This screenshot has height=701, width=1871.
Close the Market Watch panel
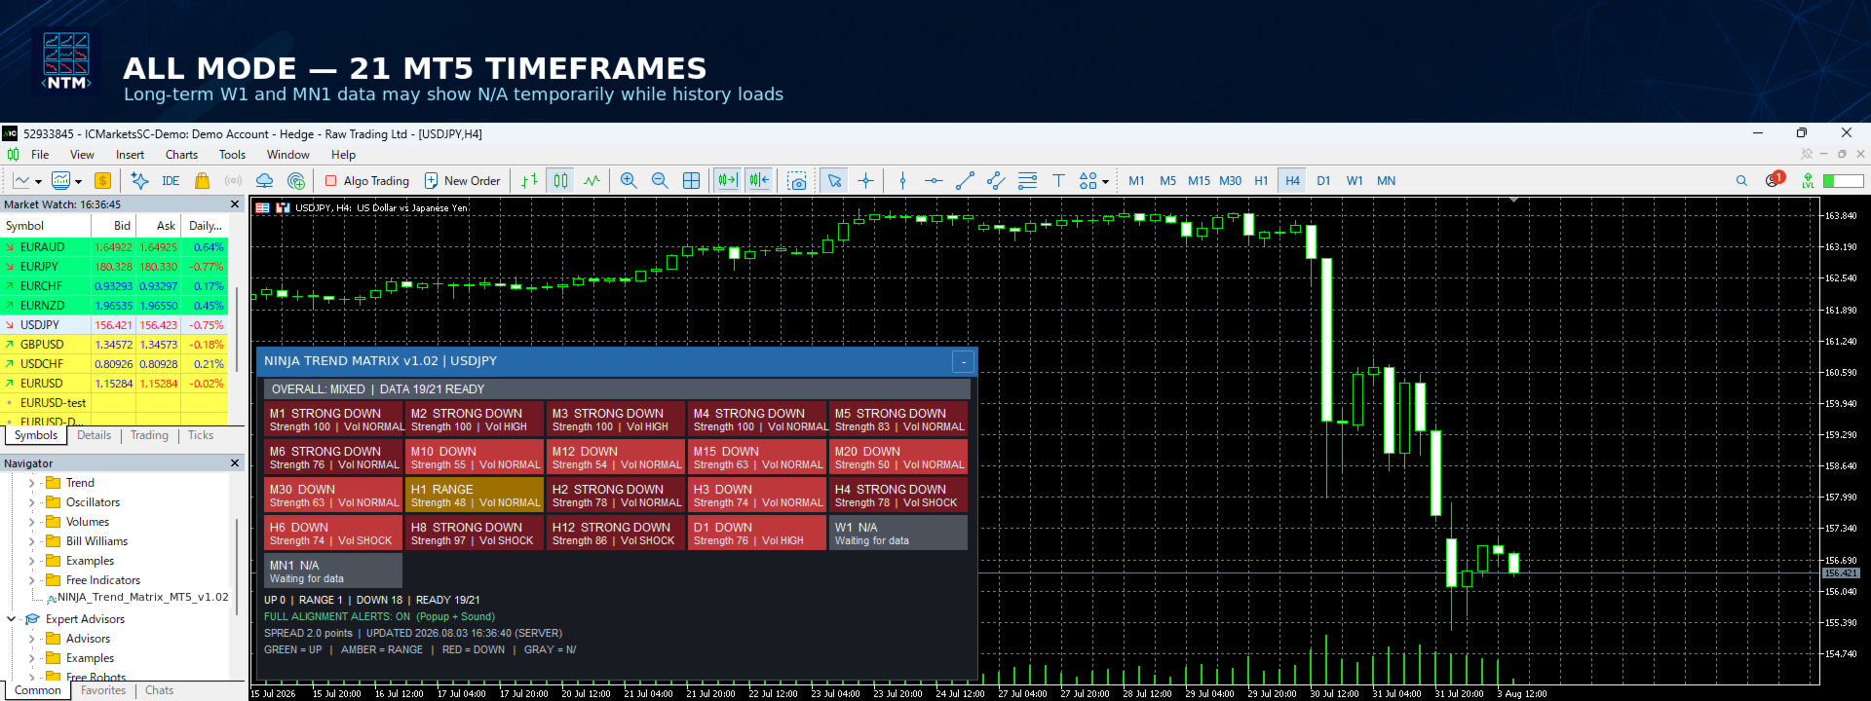tap(235, 204)
